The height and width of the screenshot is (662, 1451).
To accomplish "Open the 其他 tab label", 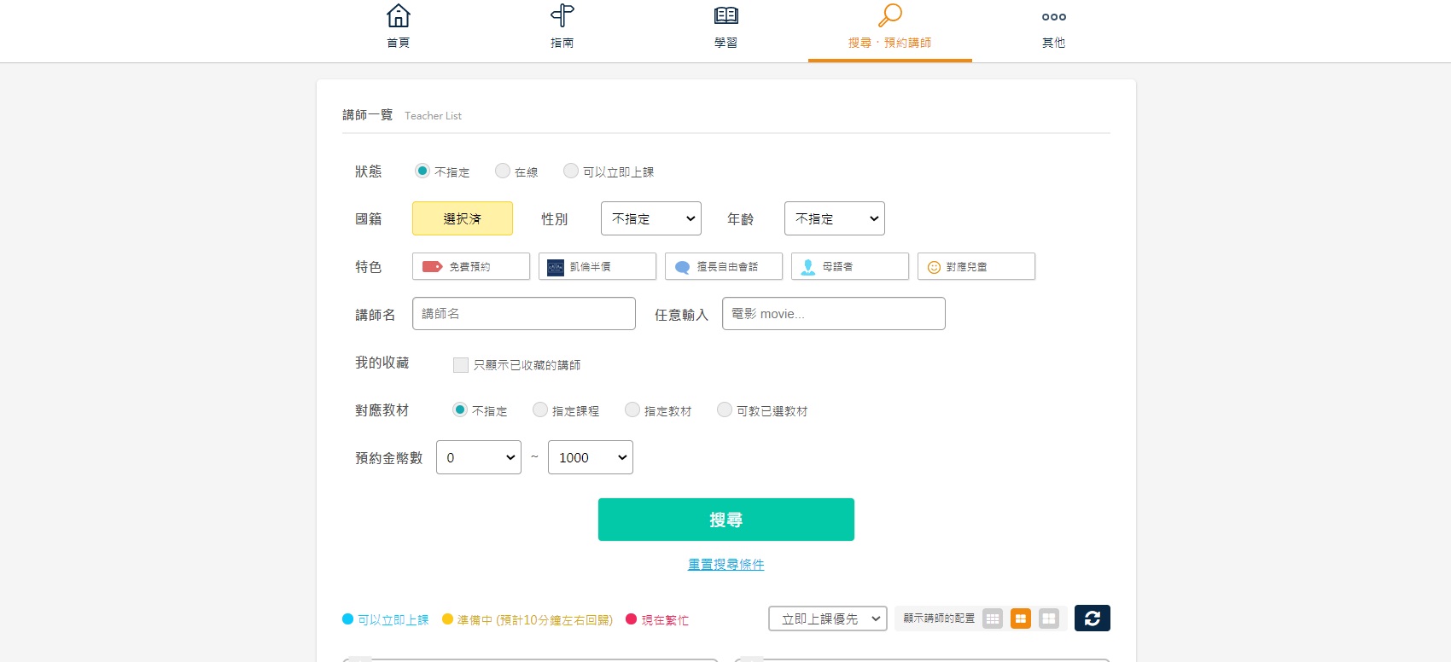I will click(1053, 43).
